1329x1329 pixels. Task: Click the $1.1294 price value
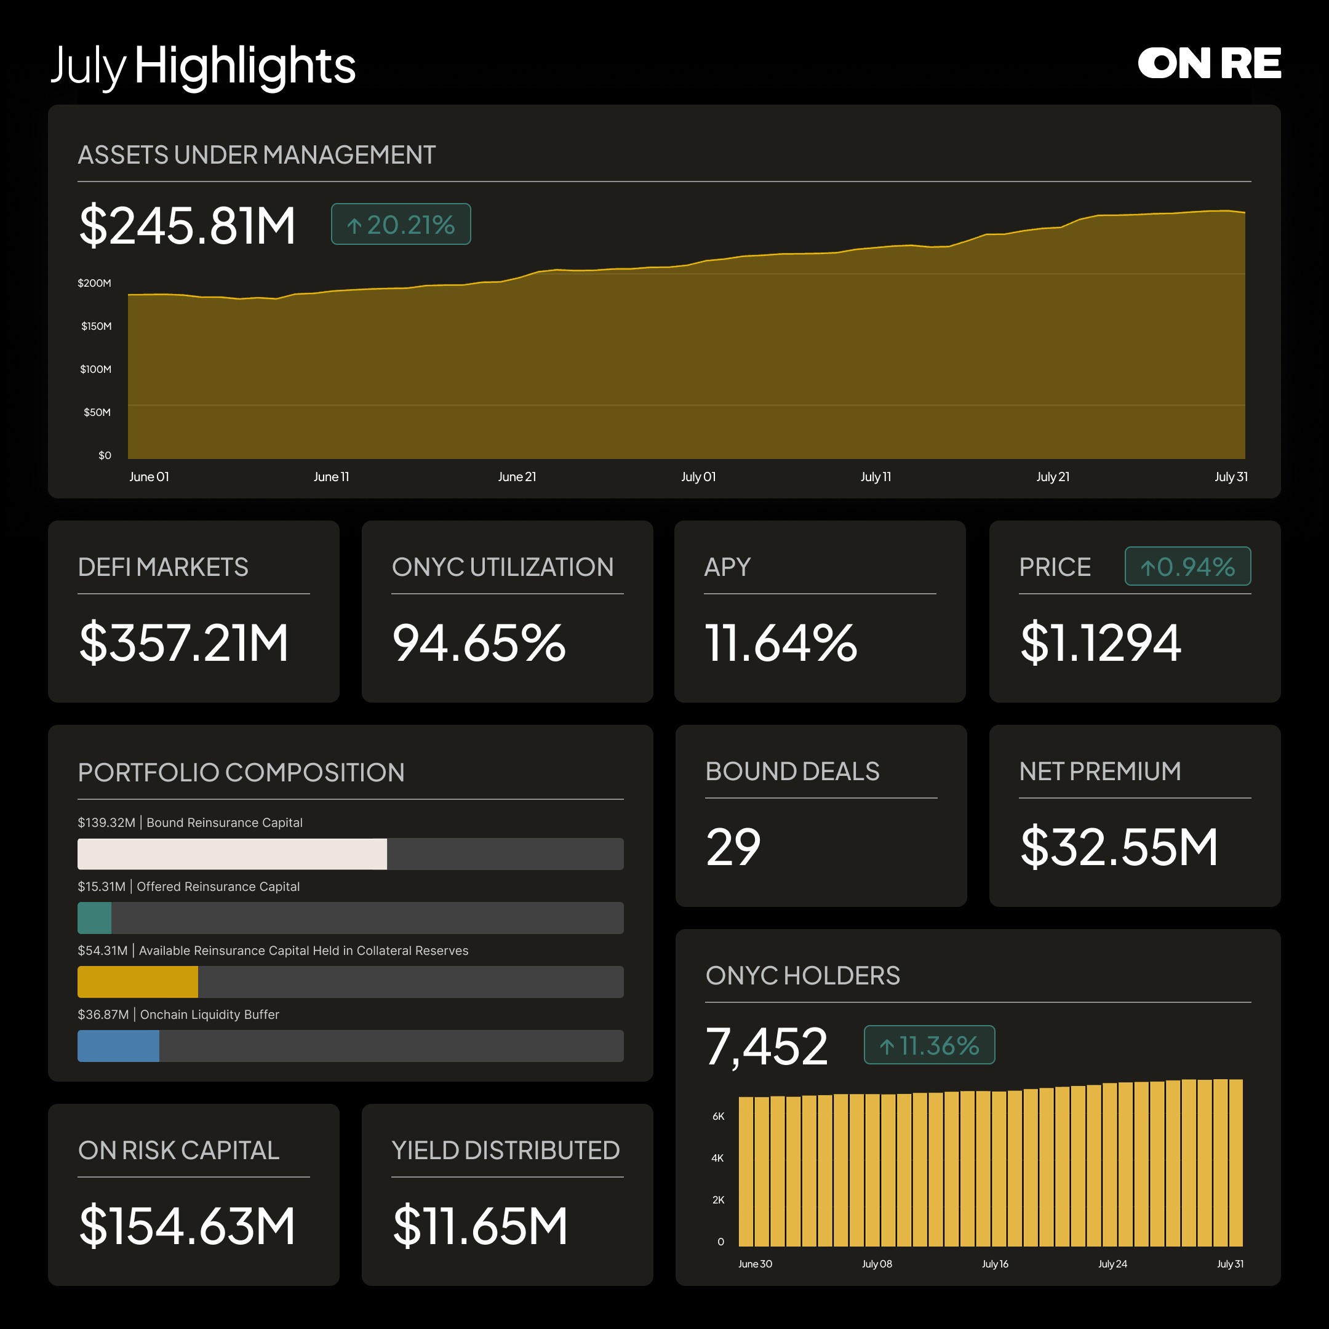tap(1100, 642)
